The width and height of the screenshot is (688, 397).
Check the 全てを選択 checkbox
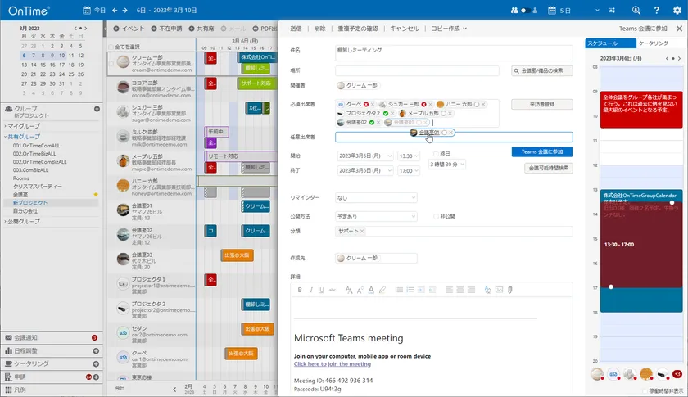point(111,46)
